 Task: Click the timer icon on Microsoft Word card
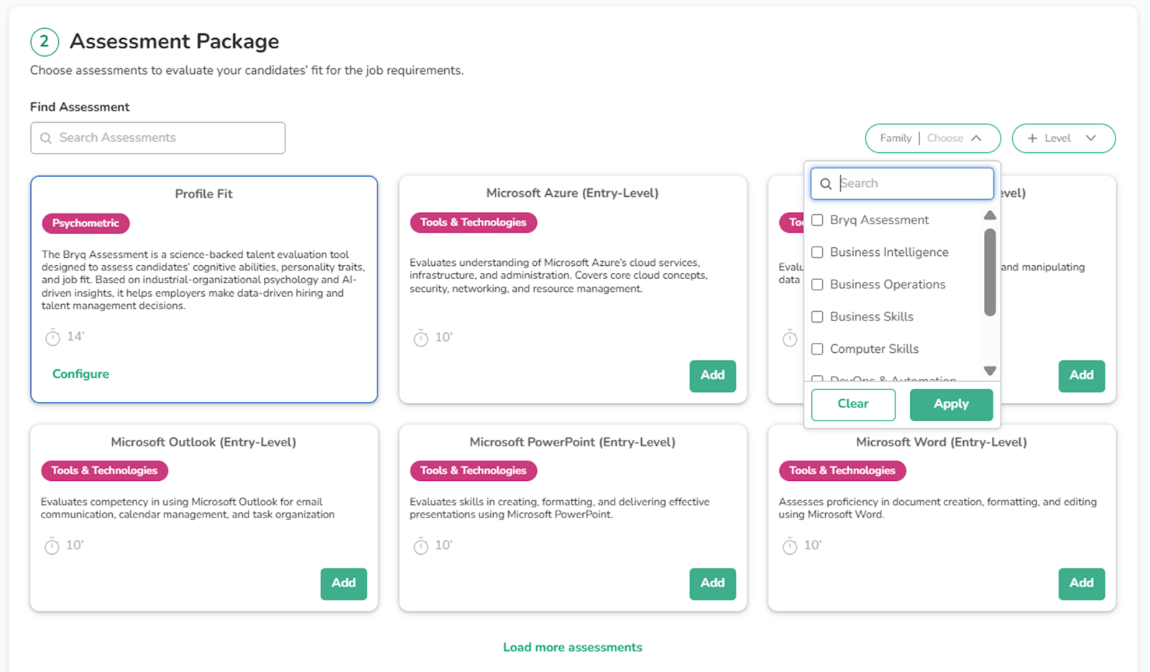coord(789,546)
